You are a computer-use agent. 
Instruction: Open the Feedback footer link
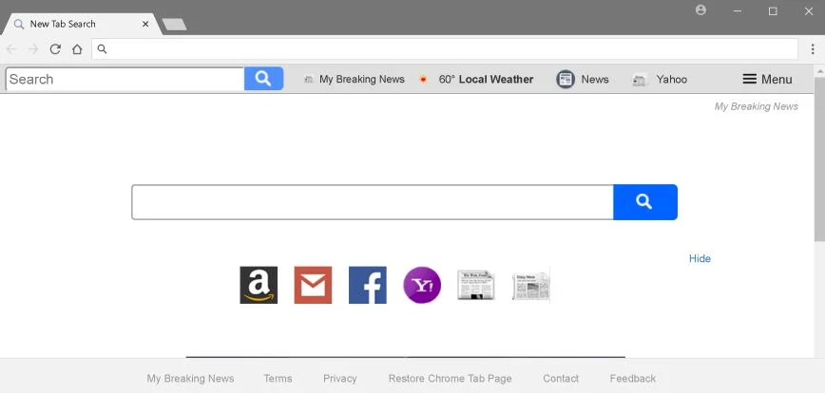point(633,379)
